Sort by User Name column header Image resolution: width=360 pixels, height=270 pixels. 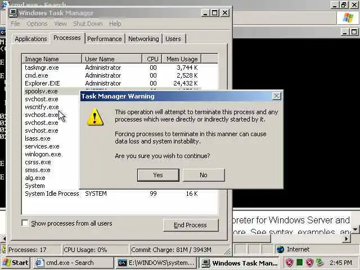(112, 59)
